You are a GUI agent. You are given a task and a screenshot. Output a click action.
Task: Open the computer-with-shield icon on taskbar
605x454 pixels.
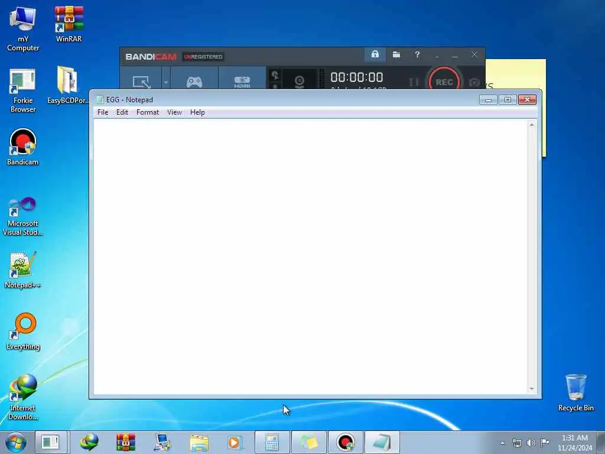pos(162,442)
